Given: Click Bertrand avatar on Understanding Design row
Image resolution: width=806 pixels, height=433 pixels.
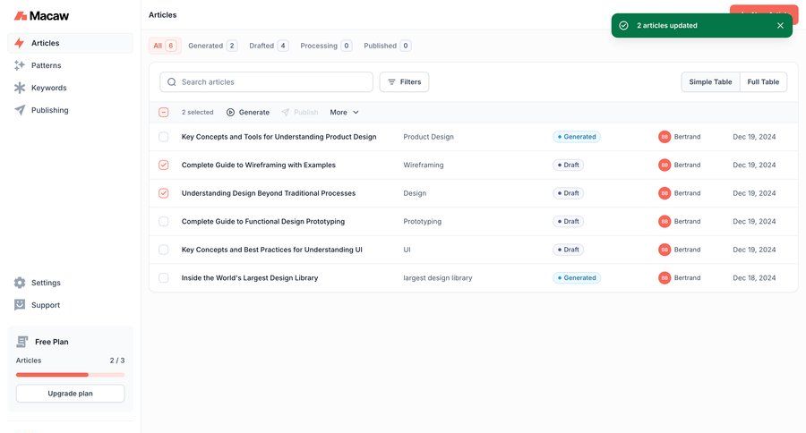Looking at the screenshot, I should click(665, 193).
